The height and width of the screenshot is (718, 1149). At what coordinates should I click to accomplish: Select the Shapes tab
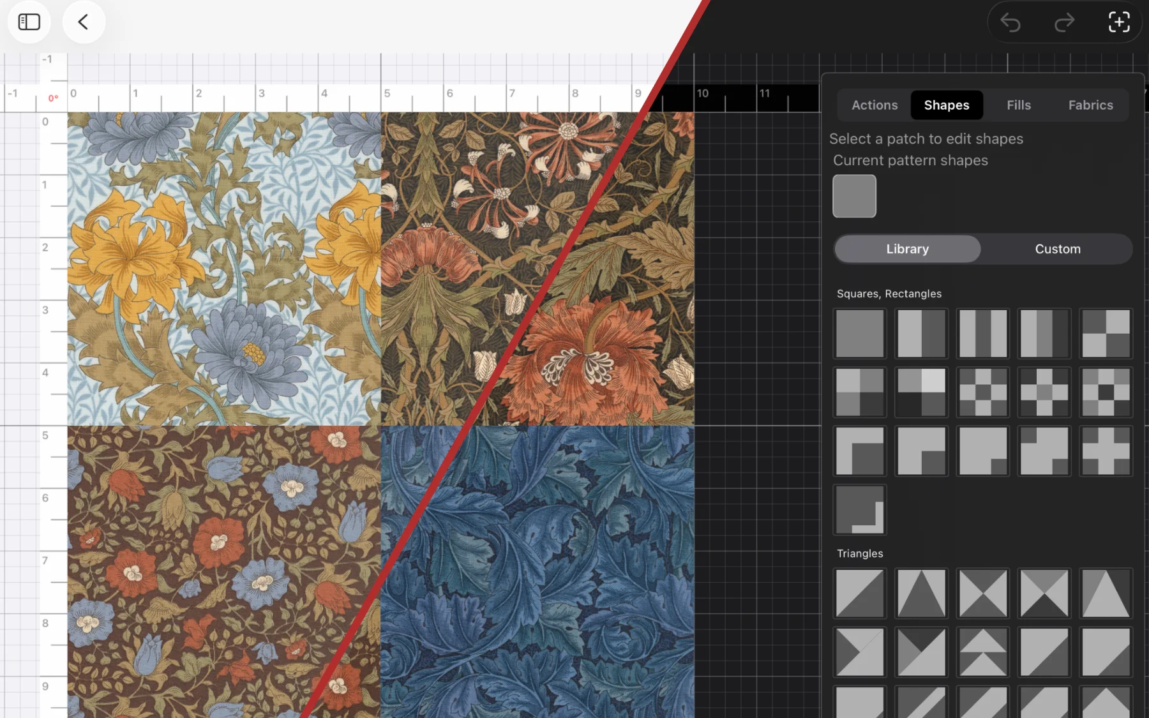(947, 105)
